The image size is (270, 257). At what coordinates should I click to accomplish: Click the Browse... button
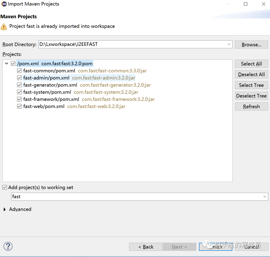[251, 45]
